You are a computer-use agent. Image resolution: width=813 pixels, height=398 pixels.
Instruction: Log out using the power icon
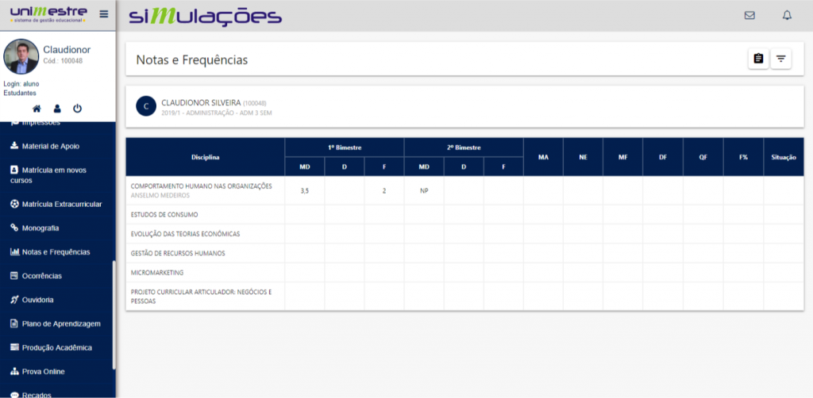tap(78, 109)
